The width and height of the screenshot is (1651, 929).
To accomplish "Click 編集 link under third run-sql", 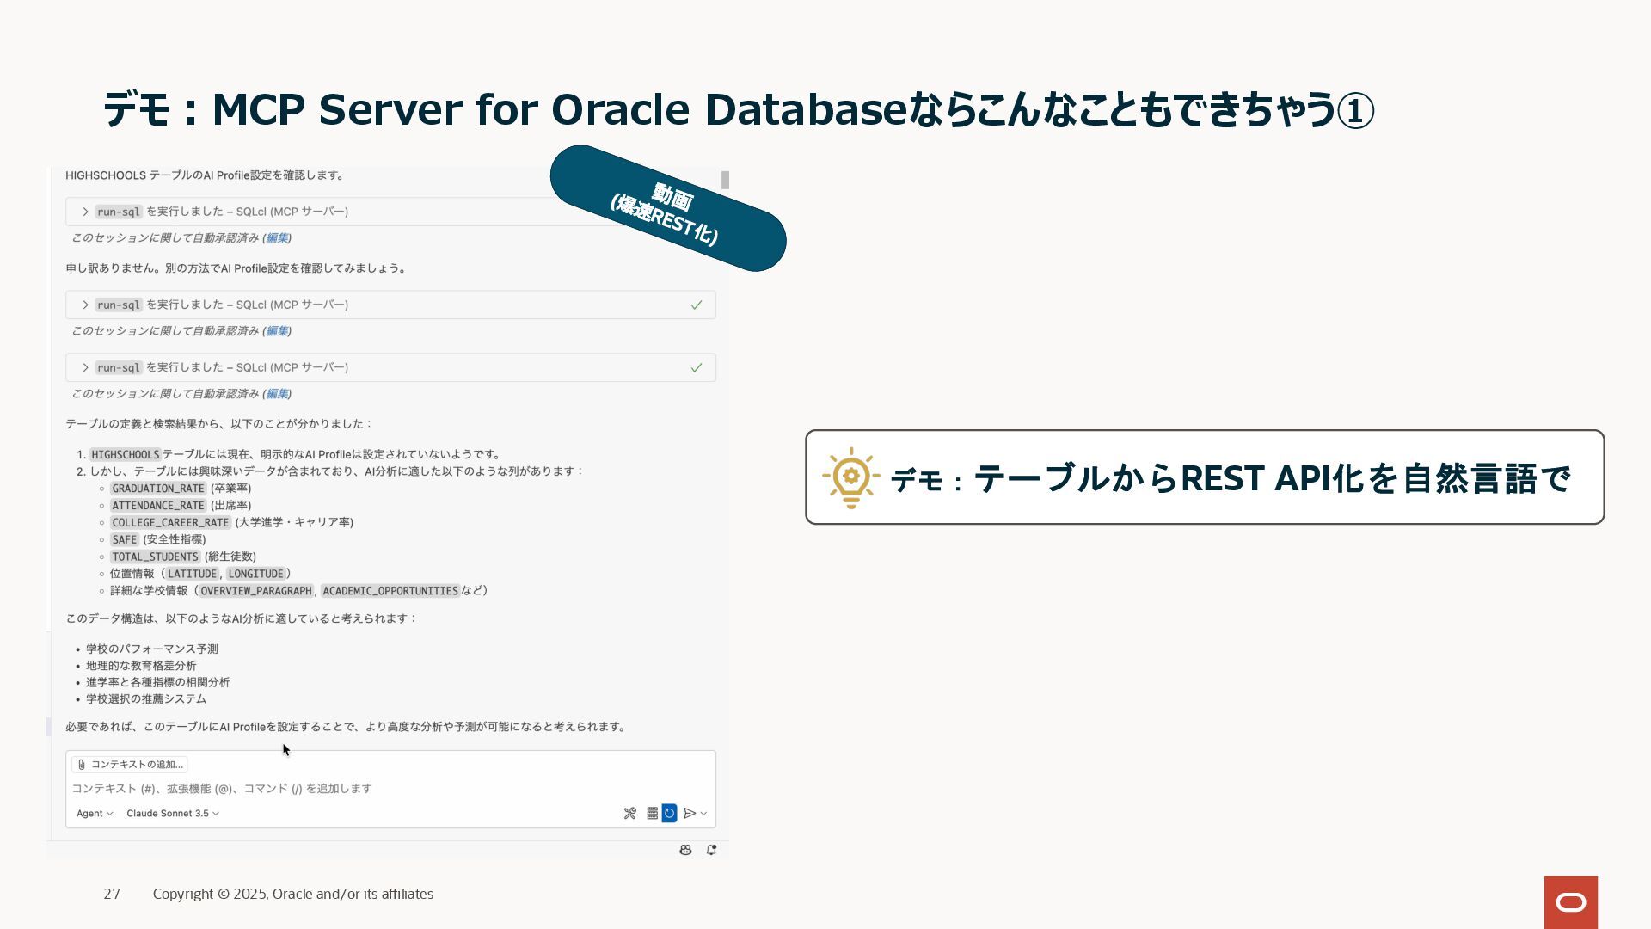I will 277,393.
